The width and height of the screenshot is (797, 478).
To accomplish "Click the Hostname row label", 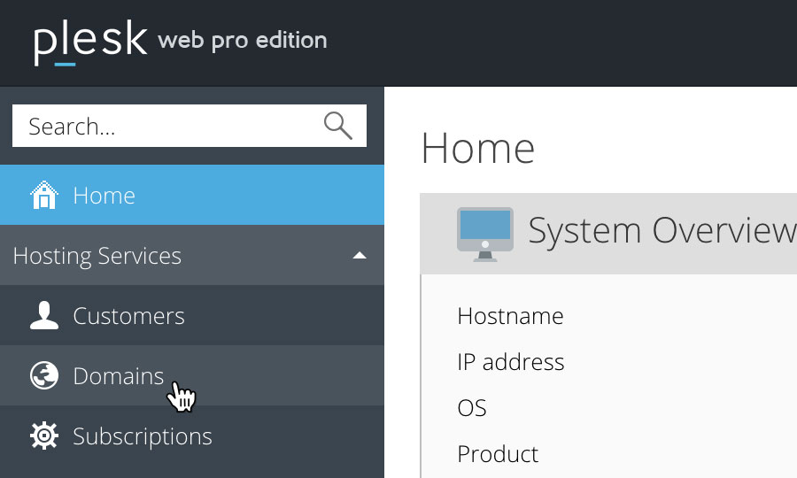I will pos(510,316).
